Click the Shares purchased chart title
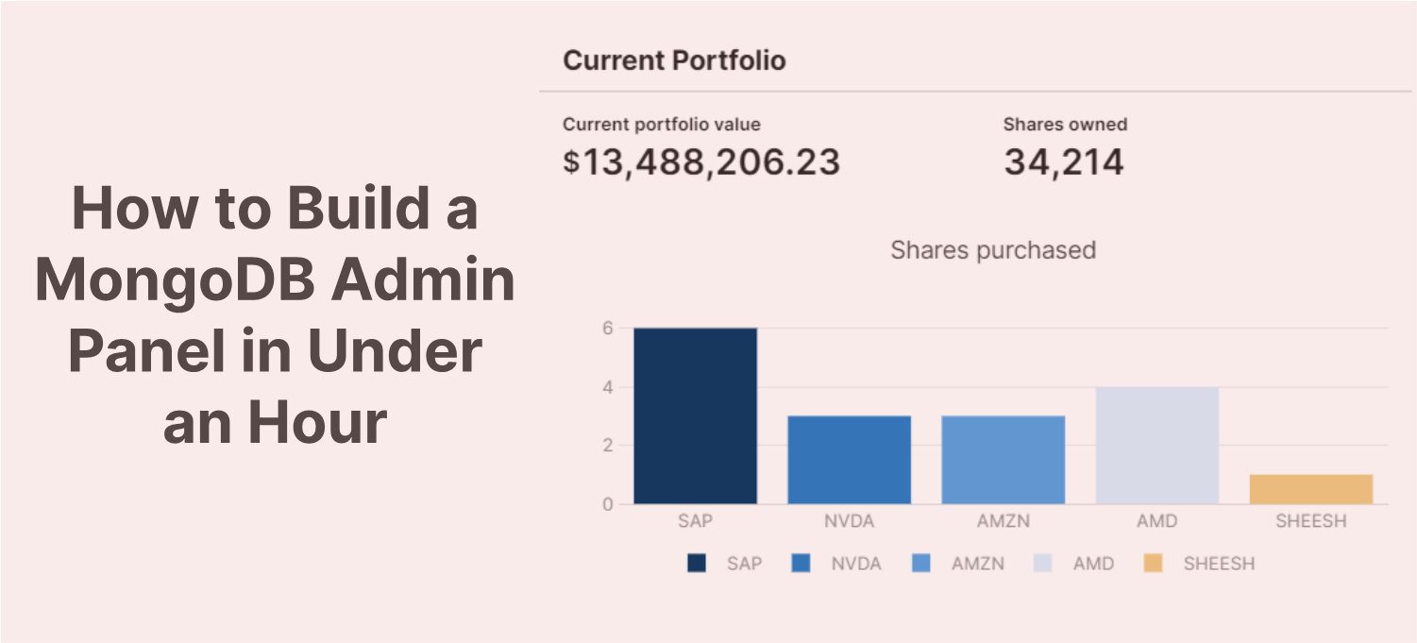This screenshot has width=1417, height=643. pyautogui.click(x=993, y=250)
